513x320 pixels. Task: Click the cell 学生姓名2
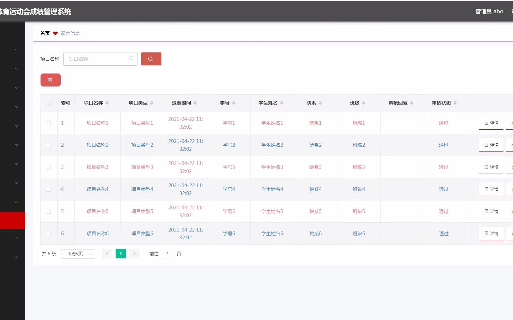point(272,145)
